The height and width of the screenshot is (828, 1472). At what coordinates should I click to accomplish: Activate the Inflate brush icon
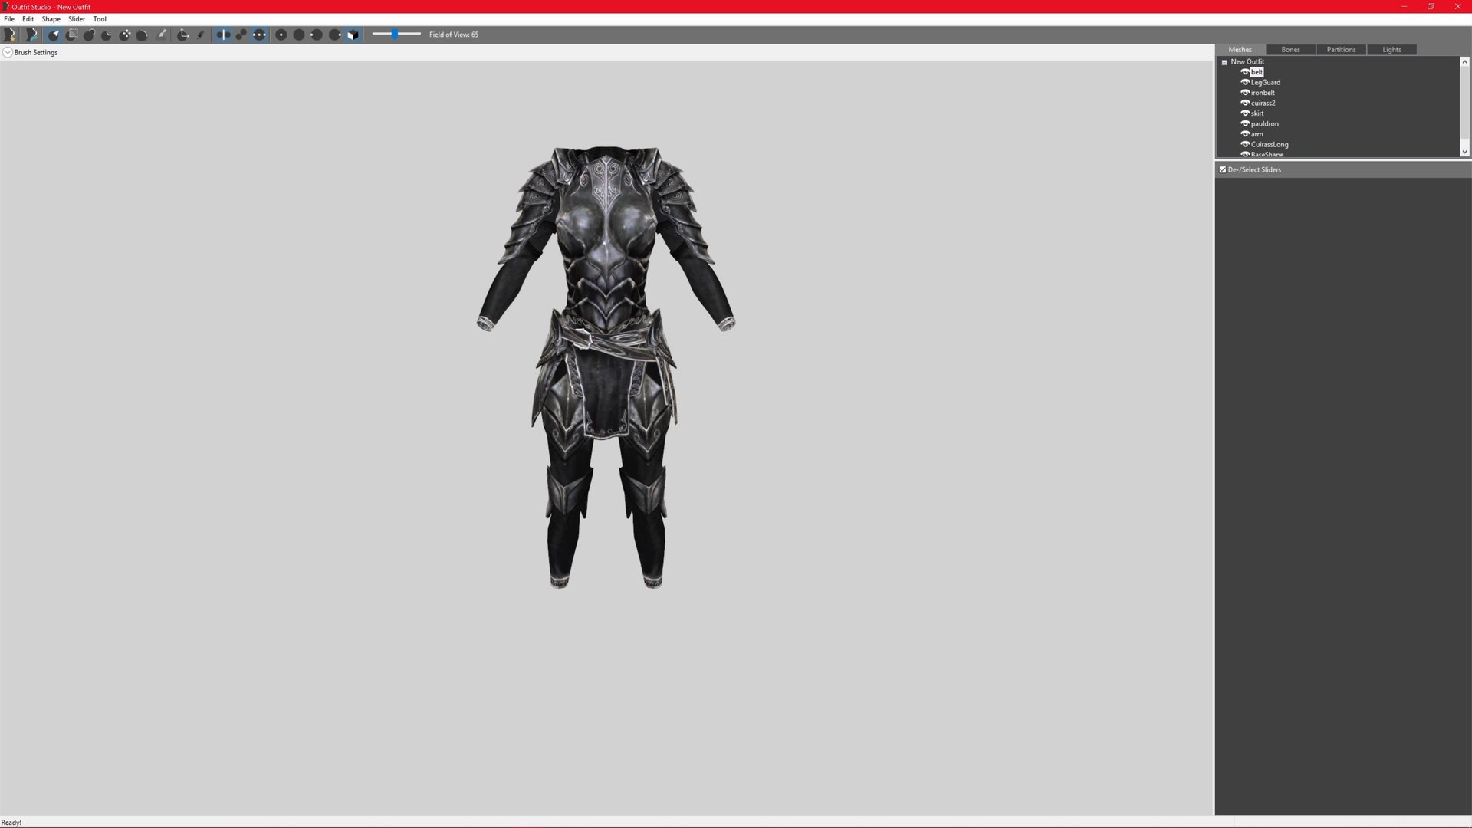click(x=89, y=34)
